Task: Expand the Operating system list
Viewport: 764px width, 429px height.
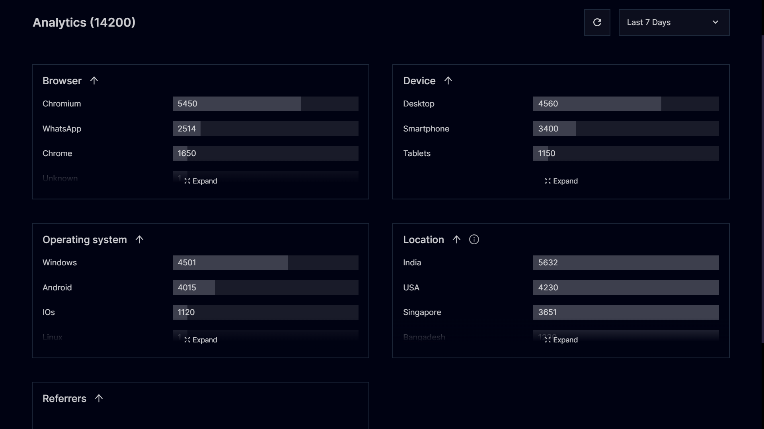Action: pos(201,340)
